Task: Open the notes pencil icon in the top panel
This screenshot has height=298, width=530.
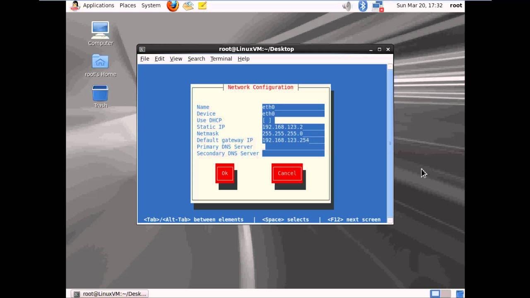Action: click(x=202, y=6)
